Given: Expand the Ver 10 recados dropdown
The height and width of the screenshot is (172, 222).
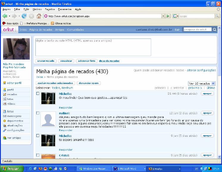Looking at the screenshot, I should [213, 83].
